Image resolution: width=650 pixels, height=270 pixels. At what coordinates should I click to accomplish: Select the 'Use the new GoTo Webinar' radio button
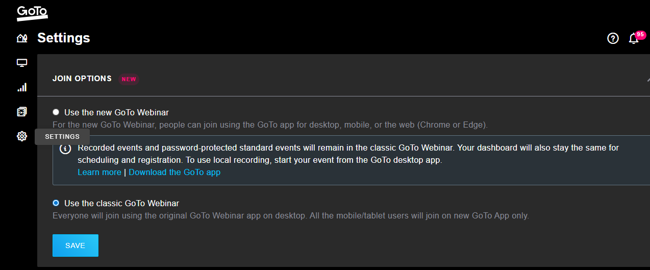coord(56,112)
